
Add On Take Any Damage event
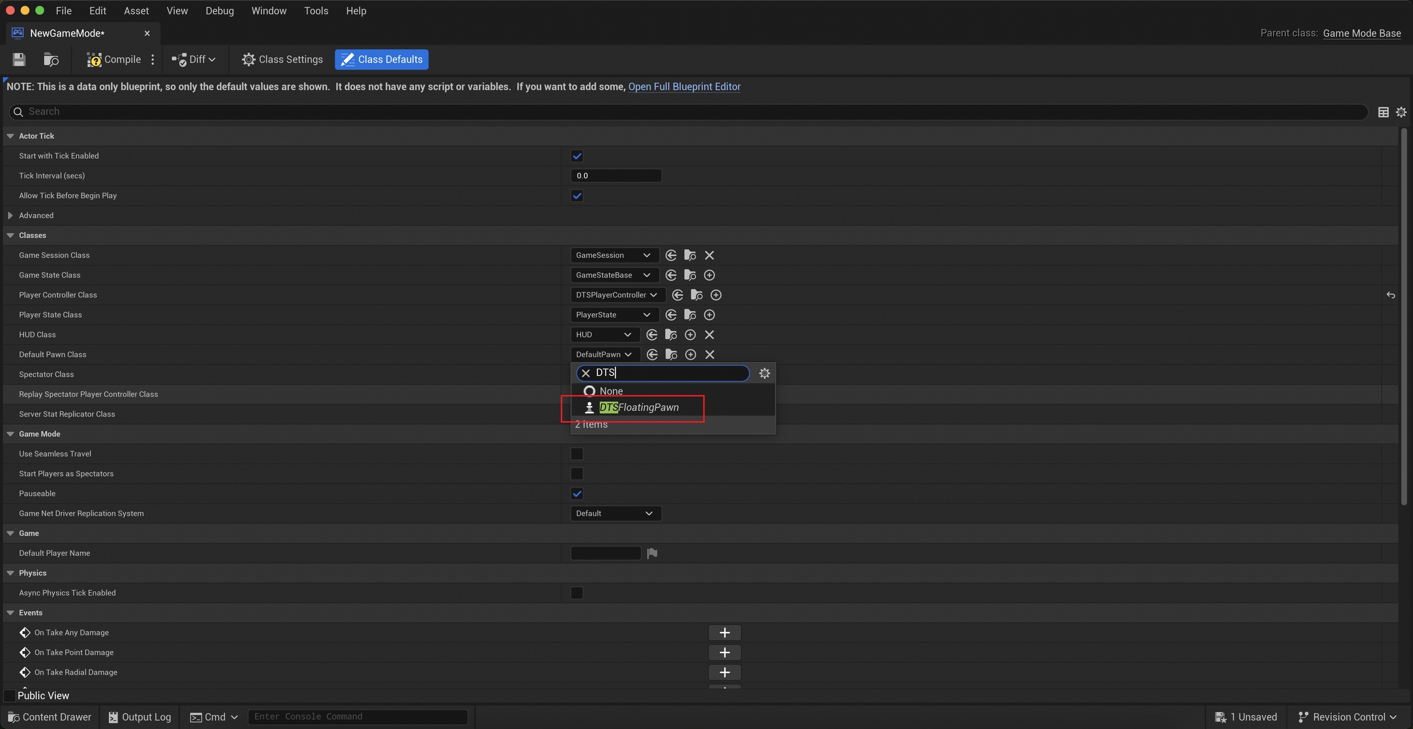[x=724, y=632]
